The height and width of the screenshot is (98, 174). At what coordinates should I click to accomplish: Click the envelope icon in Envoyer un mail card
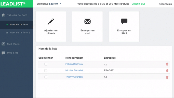coord(87,21)
